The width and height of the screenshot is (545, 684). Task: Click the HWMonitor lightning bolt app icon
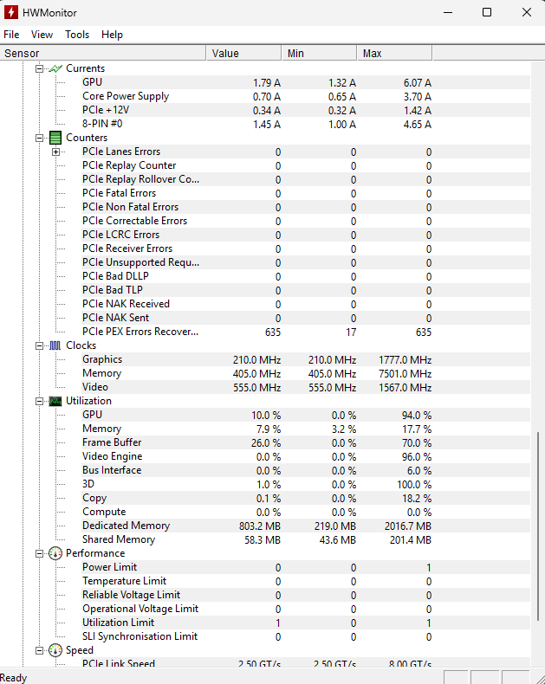click(11, 12)
